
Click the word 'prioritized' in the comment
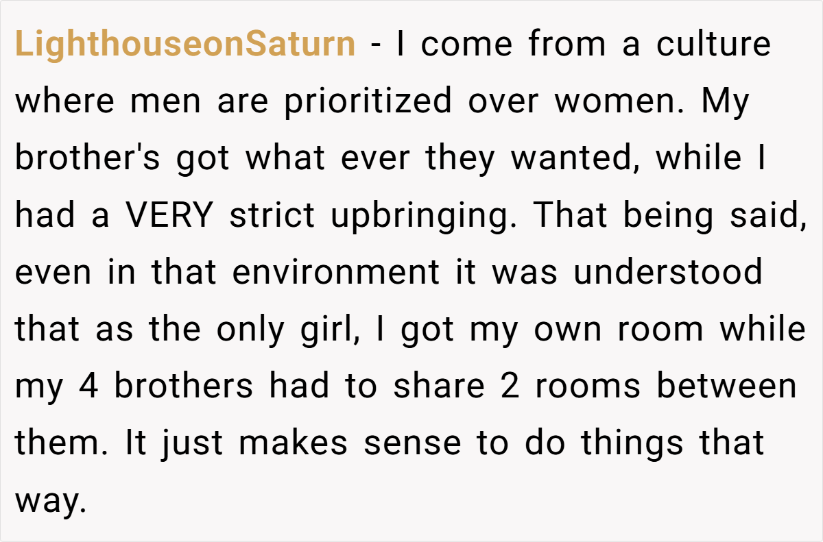(368, 102)
